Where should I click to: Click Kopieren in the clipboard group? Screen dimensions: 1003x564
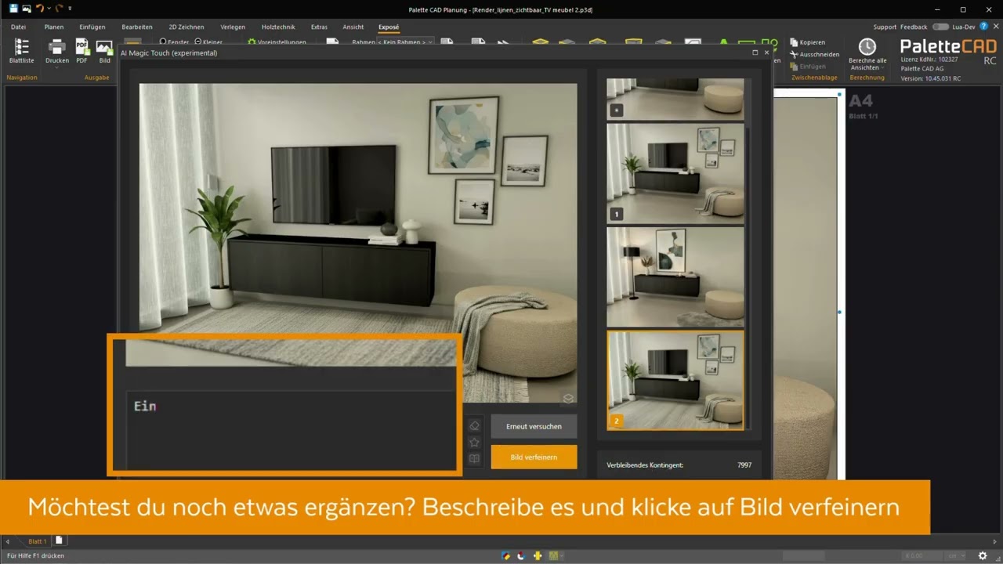[x=807, y=42]
